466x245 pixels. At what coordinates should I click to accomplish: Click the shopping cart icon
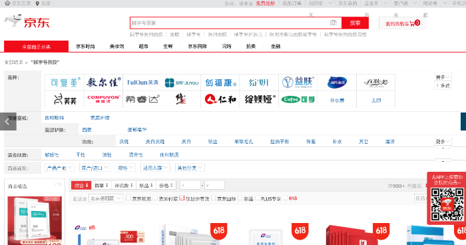(x=412, y=24)
